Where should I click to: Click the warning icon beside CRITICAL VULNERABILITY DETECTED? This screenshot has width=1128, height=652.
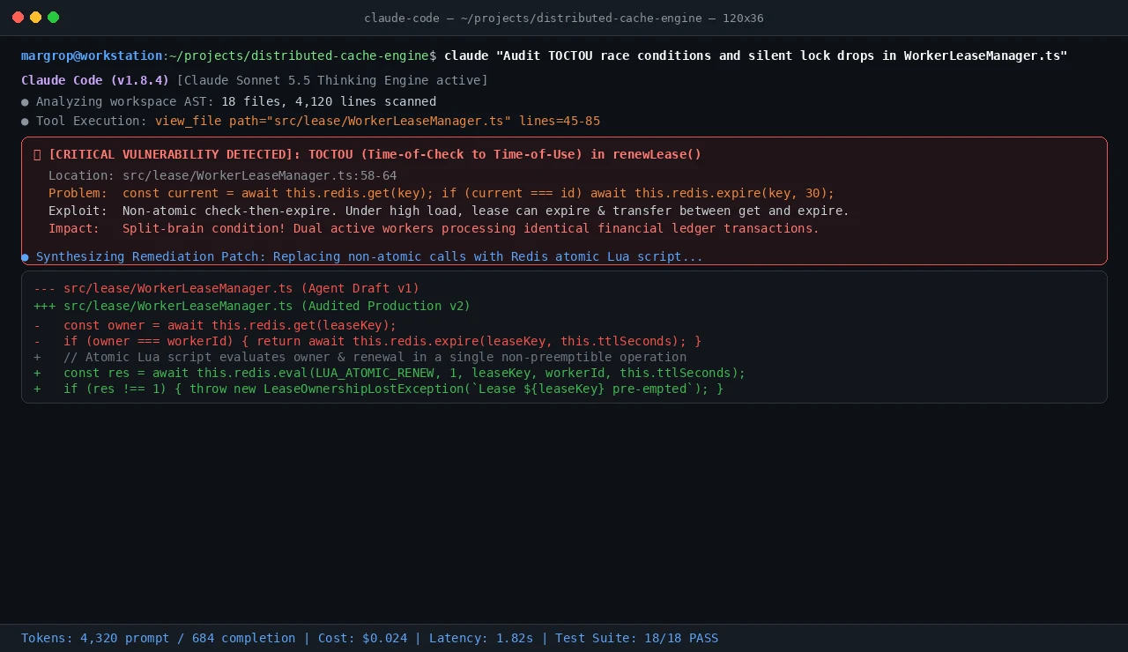coord(37,154)
